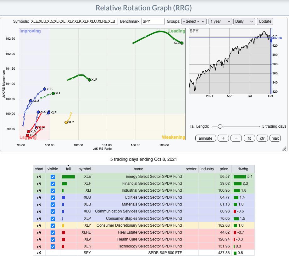Open the 1 year time range dropdown
The height and width of the screenshot is (256, 289).
tap(220, 21)
